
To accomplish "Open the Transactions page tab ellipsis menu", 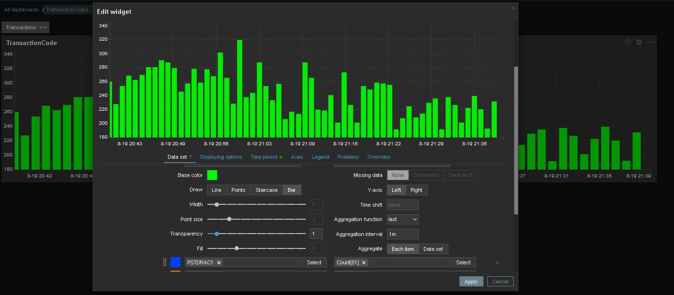I will pyautogui.click(x=43, y=27).
